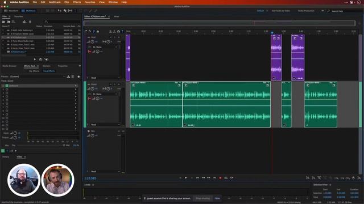The image size is (364, 204).
Task: Toggle power for effect slot 1
Action: pos(7,86)
